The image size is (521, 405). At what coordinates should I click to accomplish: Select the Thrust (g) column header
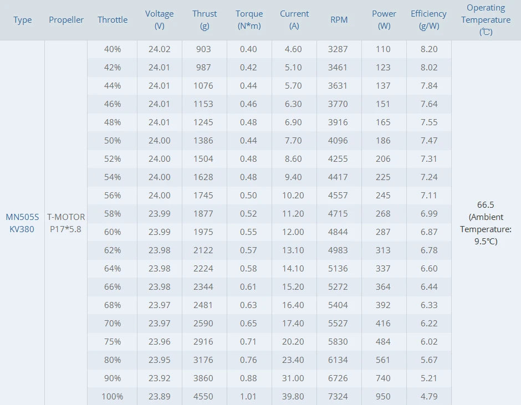205,20
